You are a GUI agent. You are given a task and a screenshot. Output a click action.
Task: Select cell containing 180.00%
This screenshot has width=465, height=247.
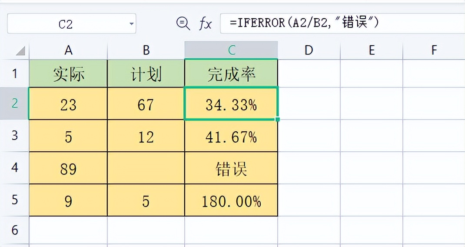pyautogui.click(x=231, y=200)
